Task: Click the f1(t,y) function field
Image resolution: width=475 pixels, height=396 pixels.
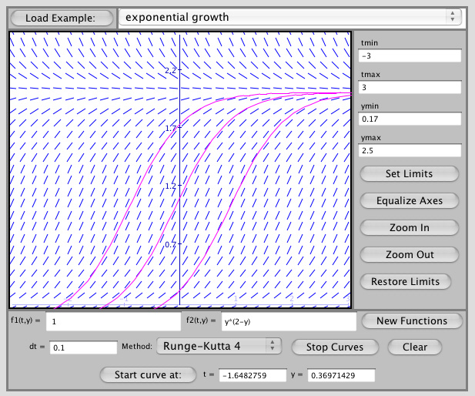Action: 112,320
